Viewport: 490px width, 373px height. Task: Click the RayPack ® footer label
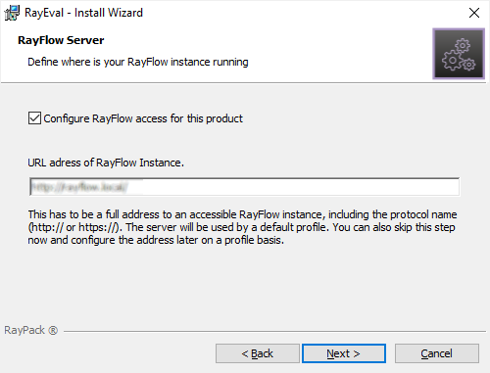coord(31,330)
